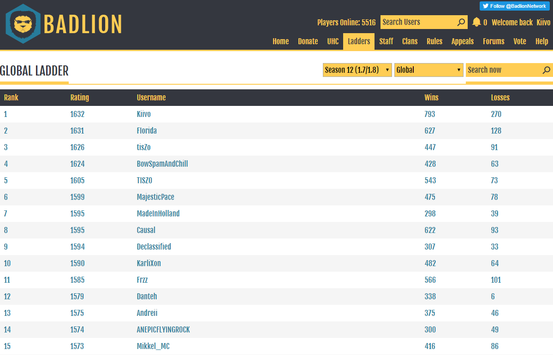Open Mikkel_MC's player profile
This screenshot has width=553, height=355.
tap(153, 346)
